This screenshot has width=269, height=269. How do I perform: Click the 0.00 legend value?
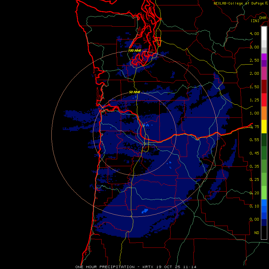pos(254,219)
